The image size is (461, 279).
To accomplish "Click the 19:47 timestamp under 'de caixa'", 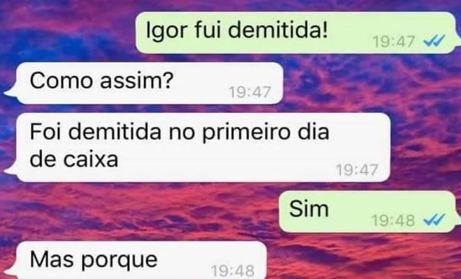I will 357,170.
